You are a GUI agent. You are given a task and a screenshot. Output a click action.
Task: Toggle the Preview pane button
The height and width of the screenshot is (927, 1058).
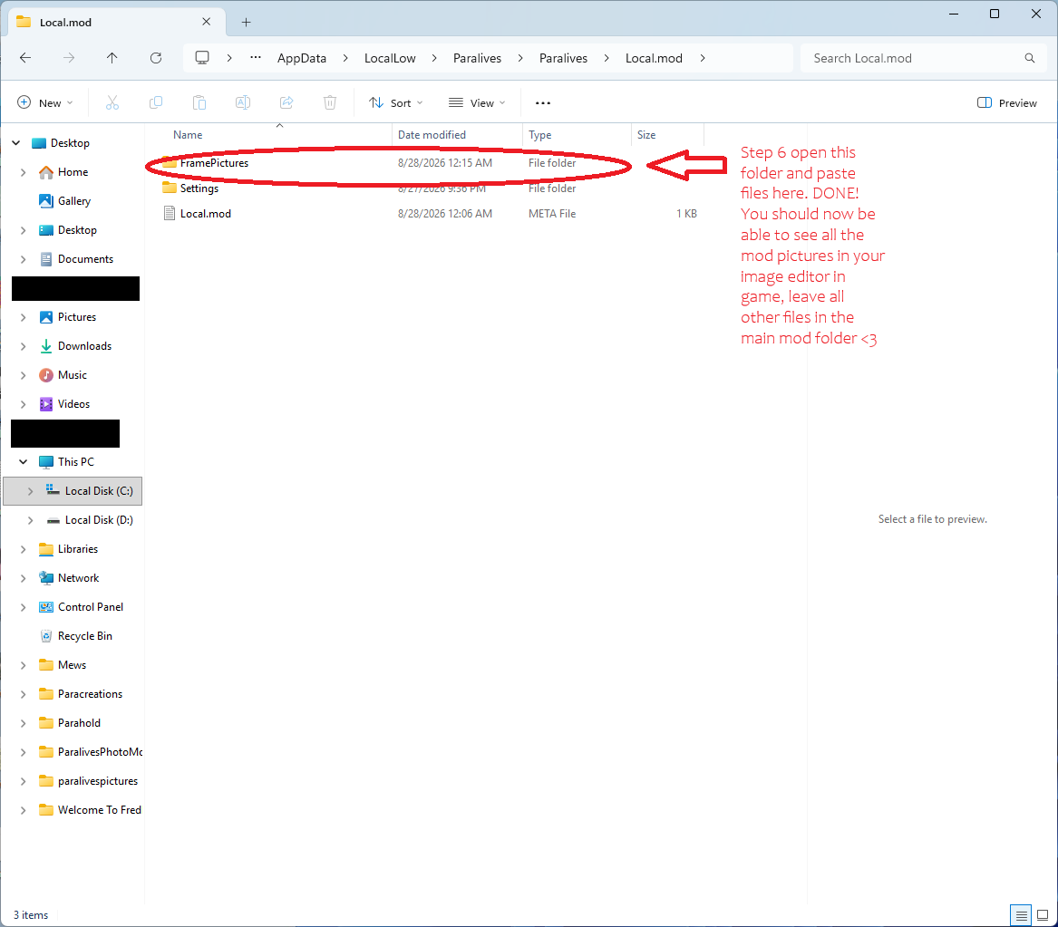click(1007, 102)
